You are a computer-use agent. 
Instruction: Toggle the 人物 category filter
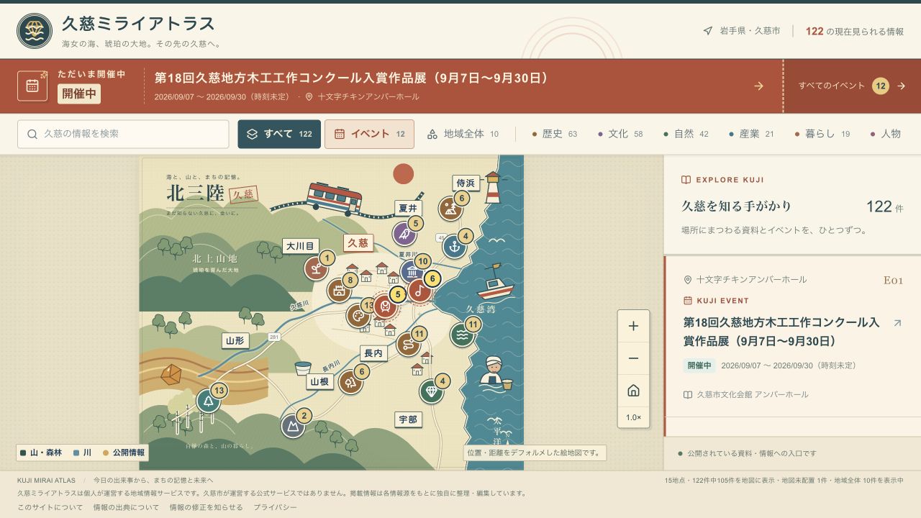(x=886, y=134)
